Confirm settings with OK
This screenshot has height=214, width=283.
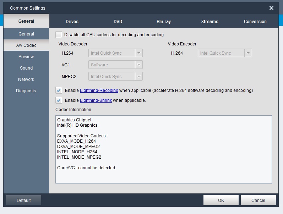coord(221,200)
